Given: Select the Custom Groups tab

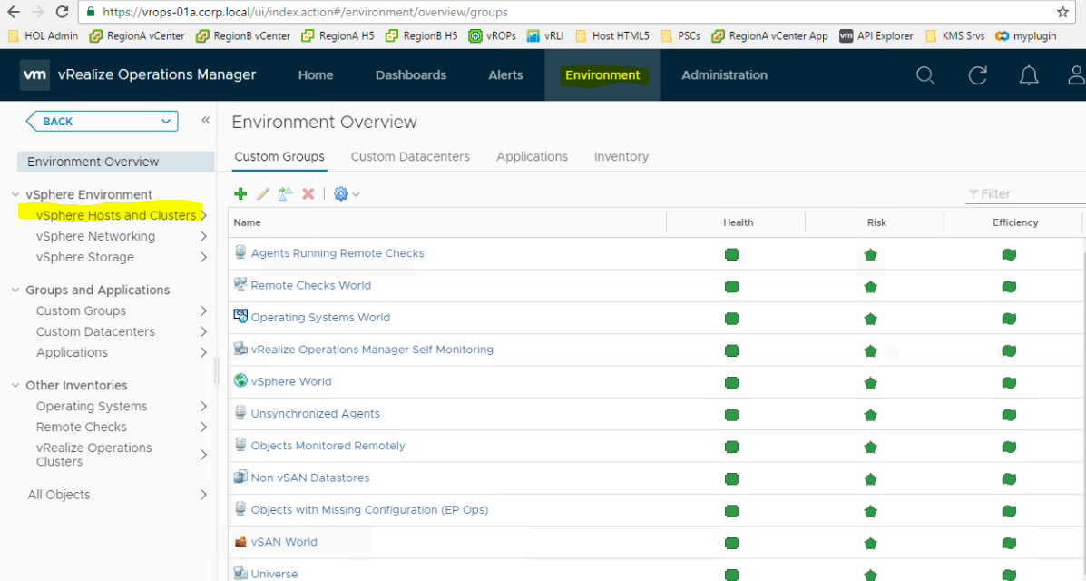Looking at the screenshot, I should (x=279, y=157).
